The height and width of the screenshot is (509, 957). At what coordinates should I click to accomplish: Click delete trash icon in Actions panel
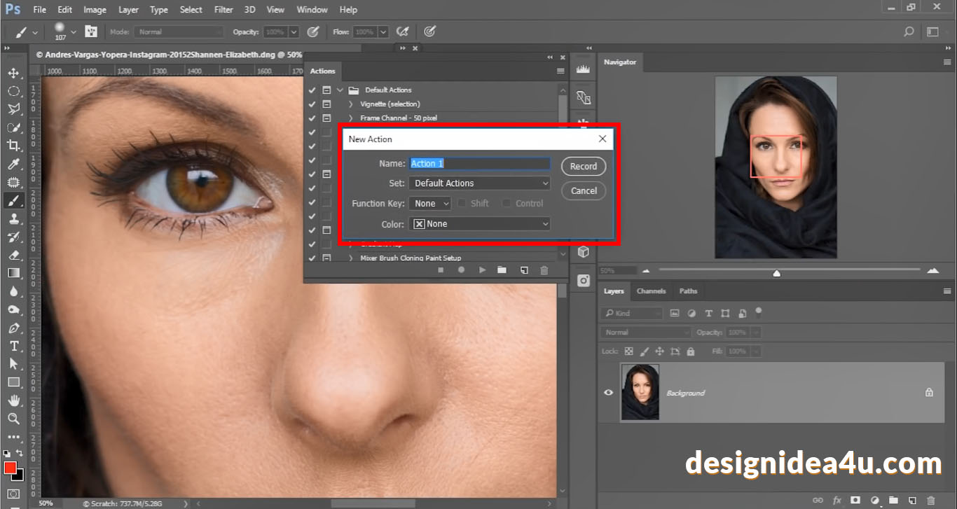click(x=544, y=270)
